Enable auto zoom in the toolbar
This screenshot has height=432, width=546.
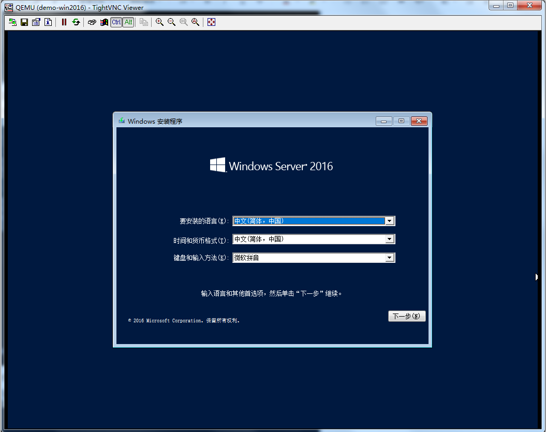coord(195,22)
